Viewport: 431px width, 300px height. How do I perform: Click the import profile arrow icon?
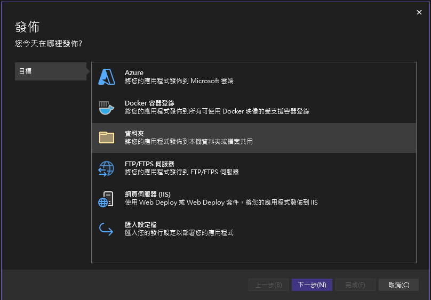pos(106,229)
